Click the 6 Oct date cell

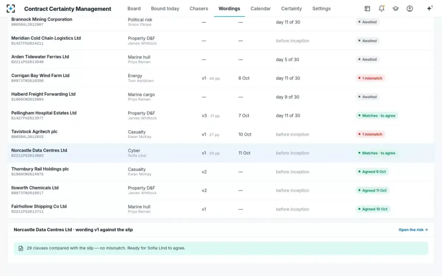click(x=244, y=78)
